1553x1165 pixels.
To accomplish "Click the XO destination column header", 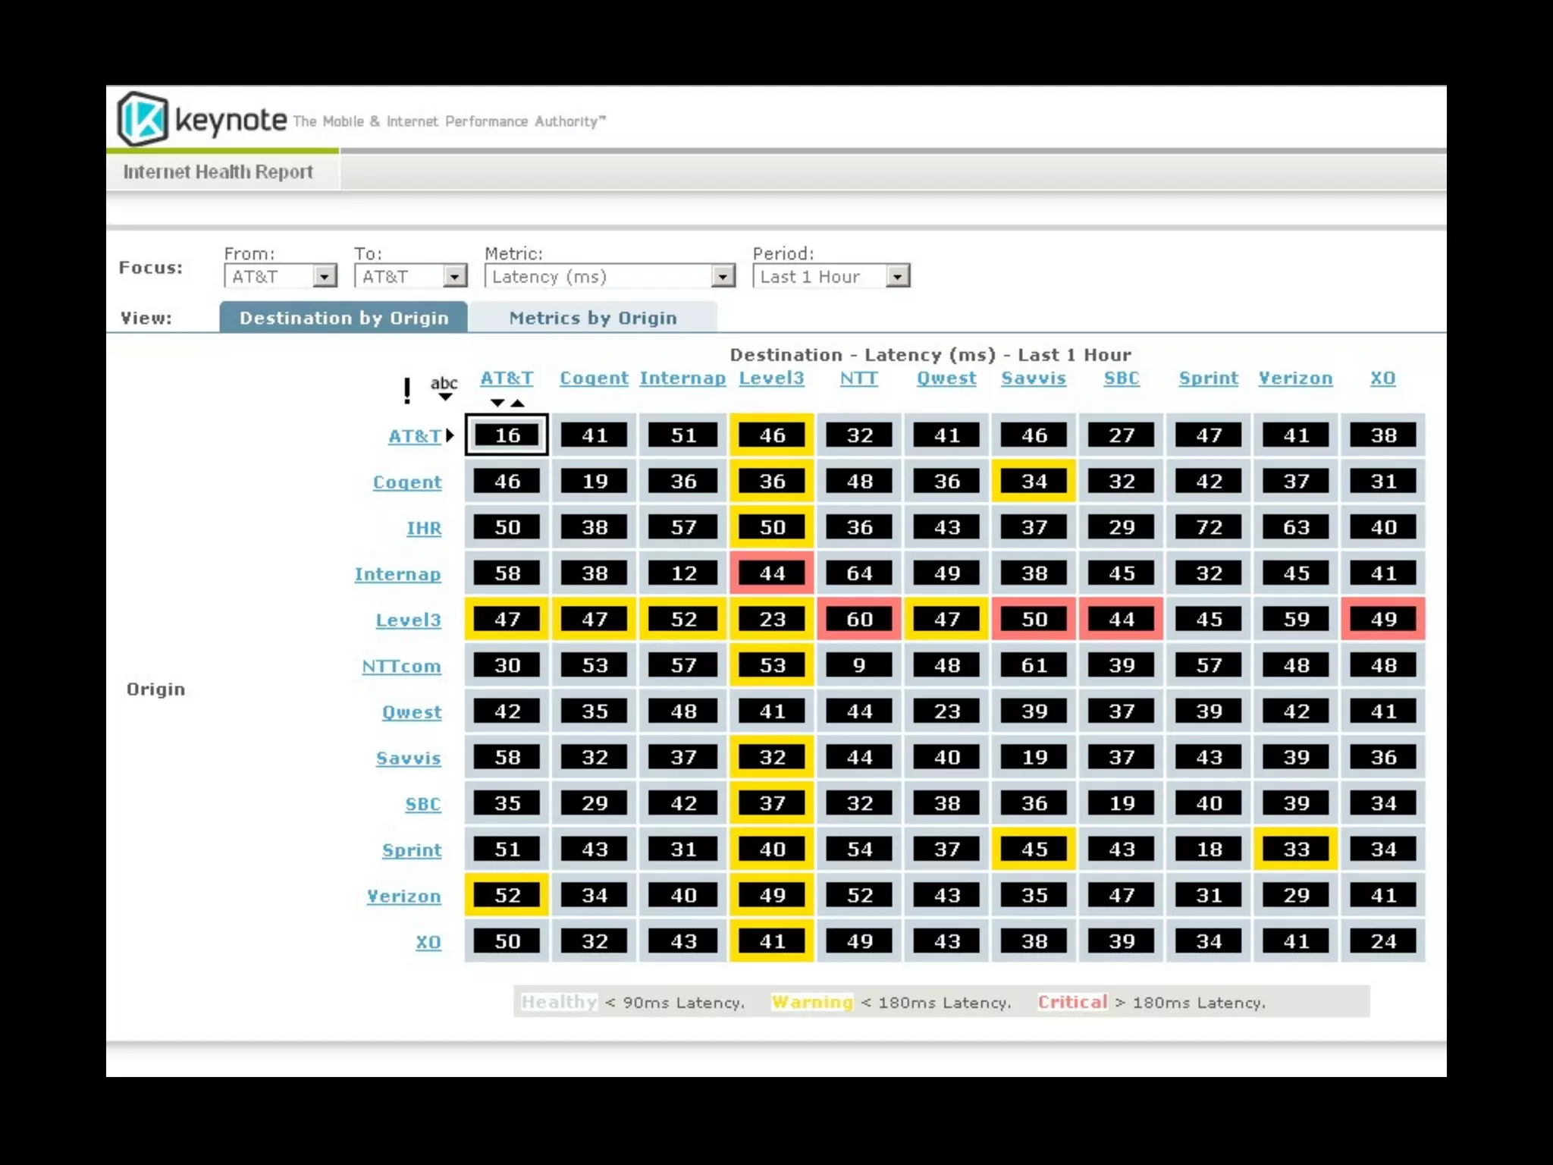I will point(1382,378).
